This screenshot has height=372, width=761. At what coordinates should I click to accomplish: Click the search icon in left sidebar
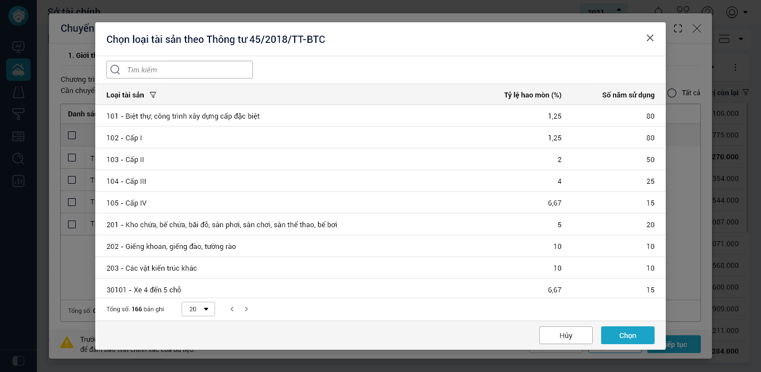coord(18,159)
